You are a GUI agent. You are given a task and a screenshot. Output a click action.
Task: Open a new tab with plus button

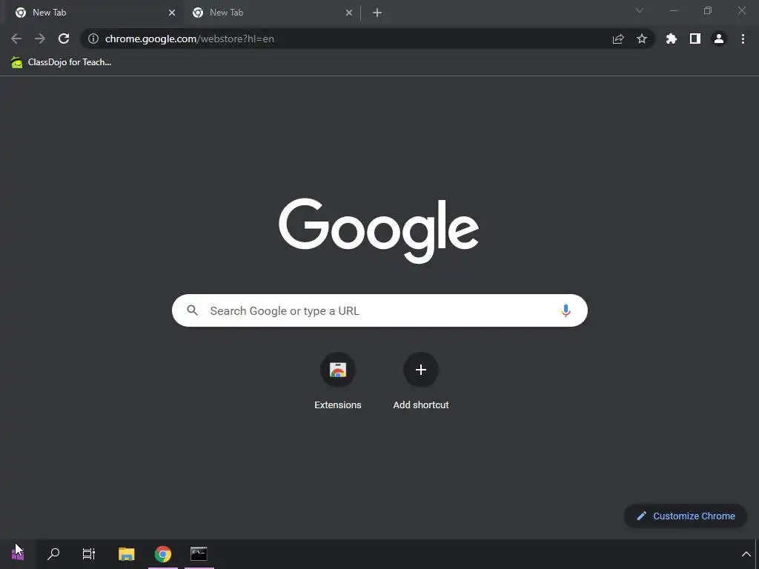[377, 13]
